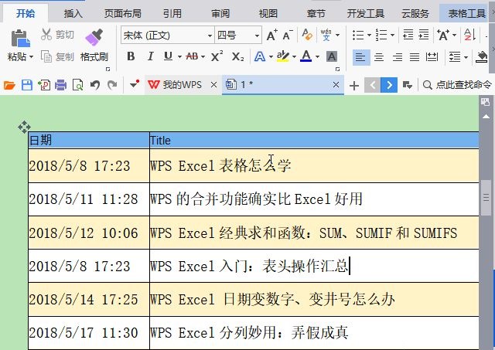Set justified text alignment
This screenshot has height=350, width=495.
[x=415, y=57]
